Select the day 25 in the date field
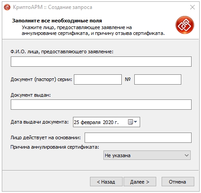The width and height of the screenshot is (201, 193). pyautogui.click(x=77, y=122)
